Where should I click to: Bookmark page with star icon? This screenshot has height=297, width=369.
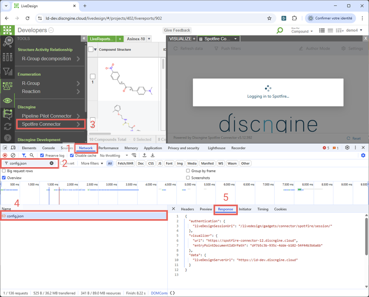(x=269, y=18)
